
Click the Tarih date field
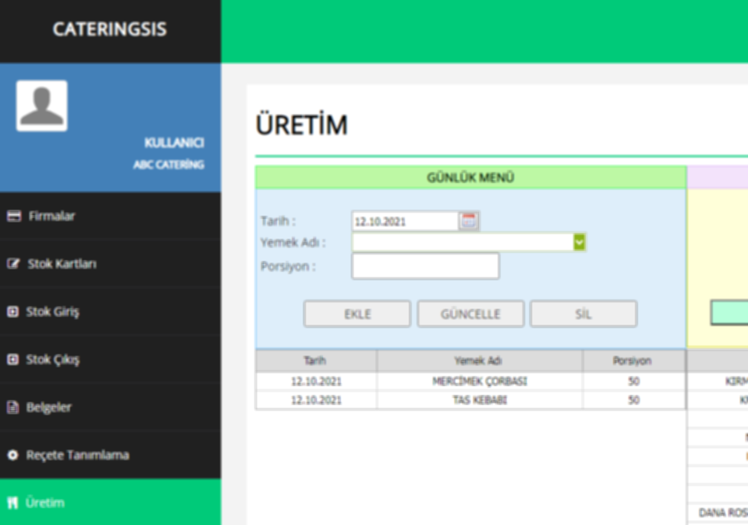click(x=405, y=221)
